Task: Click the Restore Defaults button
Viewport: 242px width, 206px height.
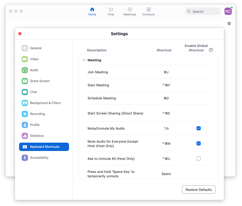Action: tap(199, 190)
